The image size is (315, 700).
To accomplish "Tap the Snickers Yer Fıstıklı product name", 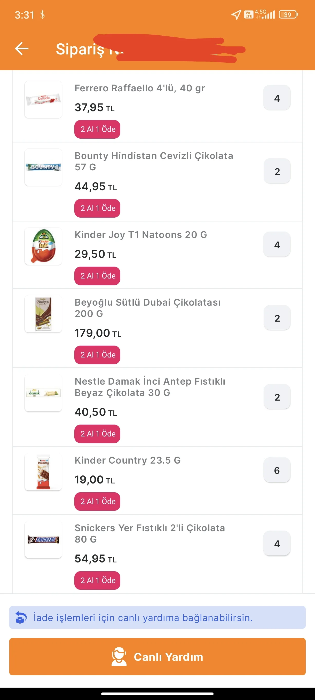I will coord(150,533).
